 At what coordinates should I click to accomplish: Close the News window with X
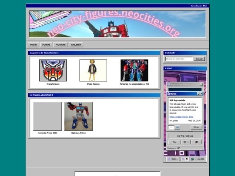(201, 94)
